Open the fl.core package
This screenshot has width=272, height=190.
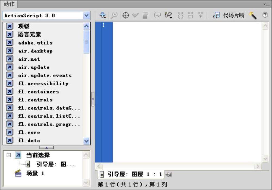pyautogui.click(x=29, y=132)
